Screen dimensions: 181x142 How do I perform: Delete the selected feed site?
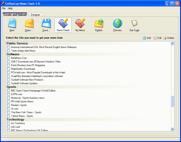[169, 38]
